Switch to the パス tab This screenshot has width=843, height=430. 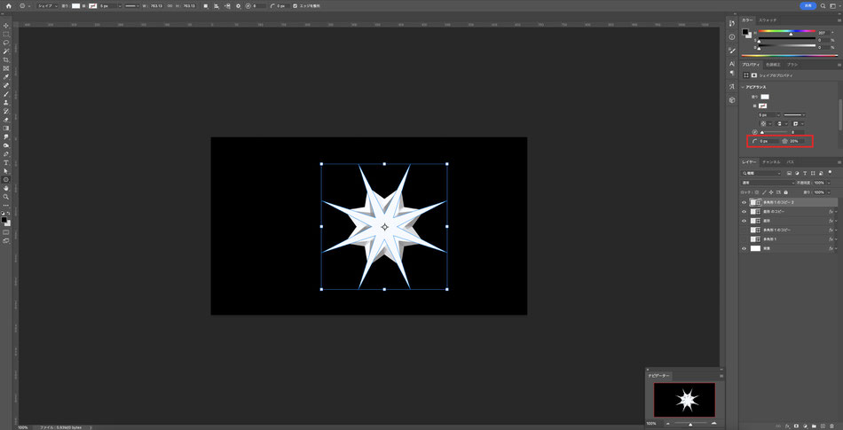coord(791,161)
